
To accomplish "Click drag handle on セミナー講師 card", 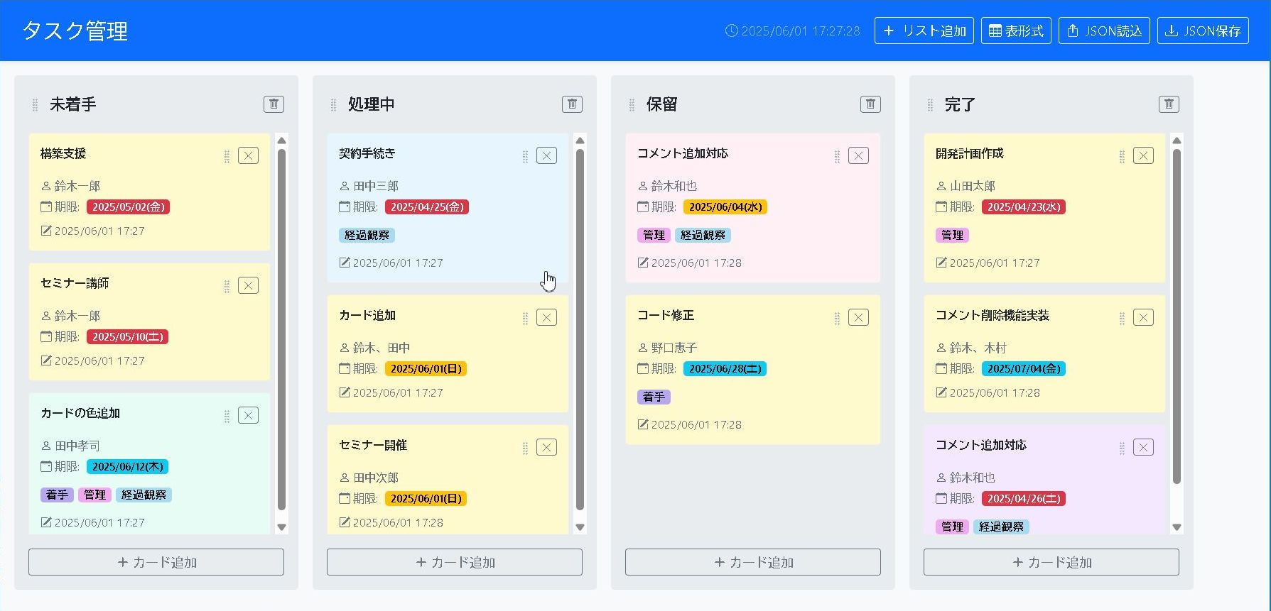I will [227, 287].
